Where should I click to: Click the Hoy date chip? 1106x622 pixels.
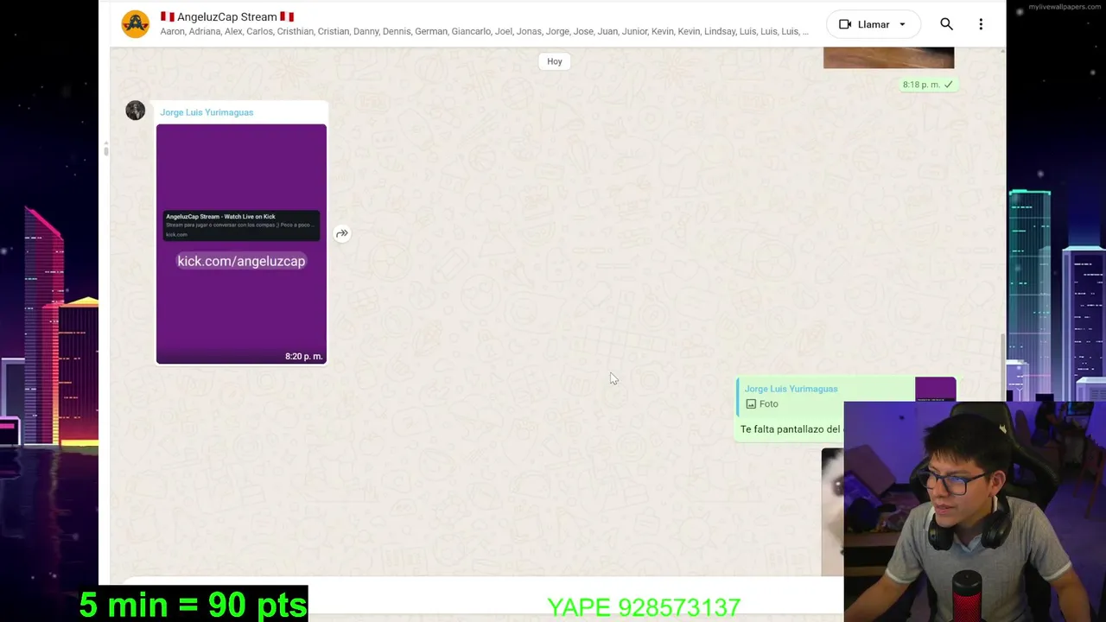coord(555,61)
